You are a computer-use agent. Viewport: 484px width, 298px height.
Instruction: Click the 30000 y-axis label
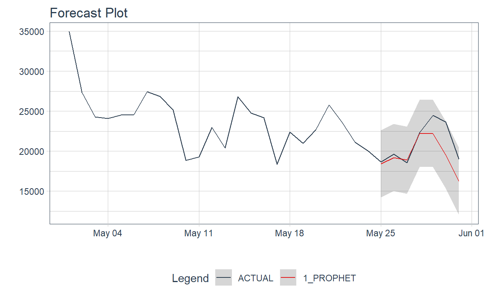pyautogui.click(x=32, y=71)
